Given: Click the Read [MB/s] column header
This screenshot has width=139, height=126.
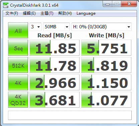Looking at the screenshot, I should (54, 36).
